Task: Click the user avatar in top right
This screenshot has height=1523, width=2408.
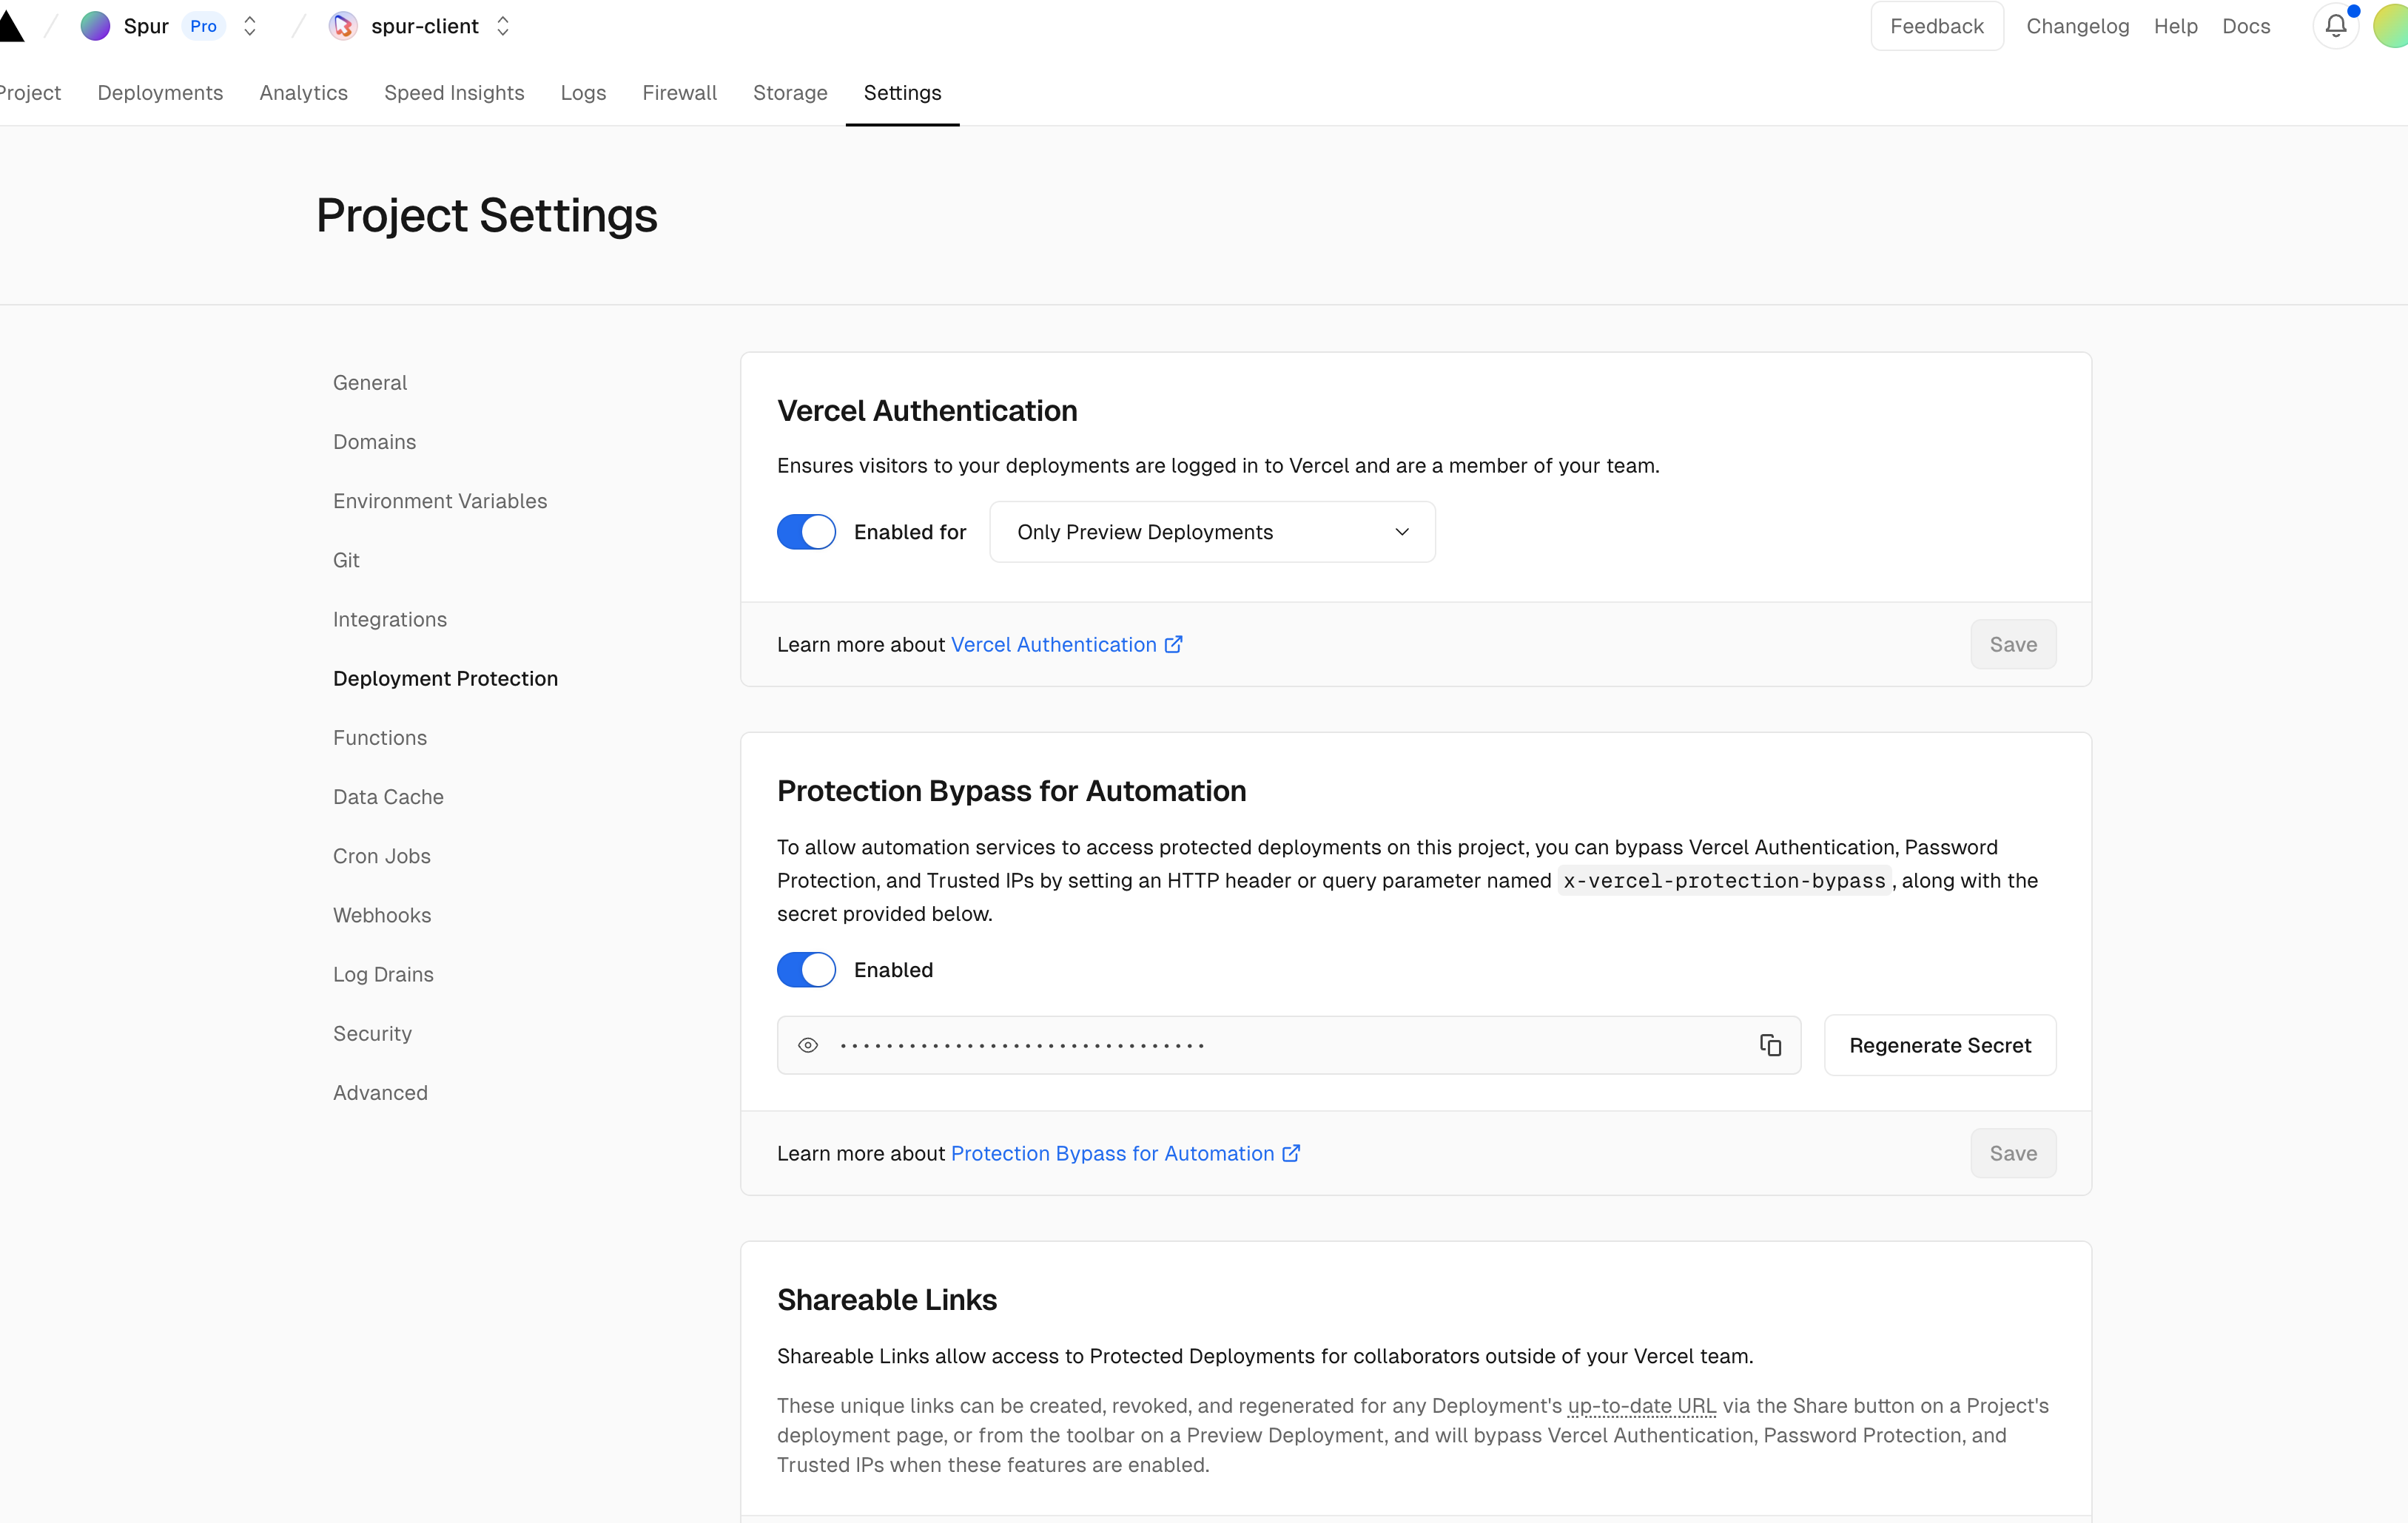Action: 2392,26
